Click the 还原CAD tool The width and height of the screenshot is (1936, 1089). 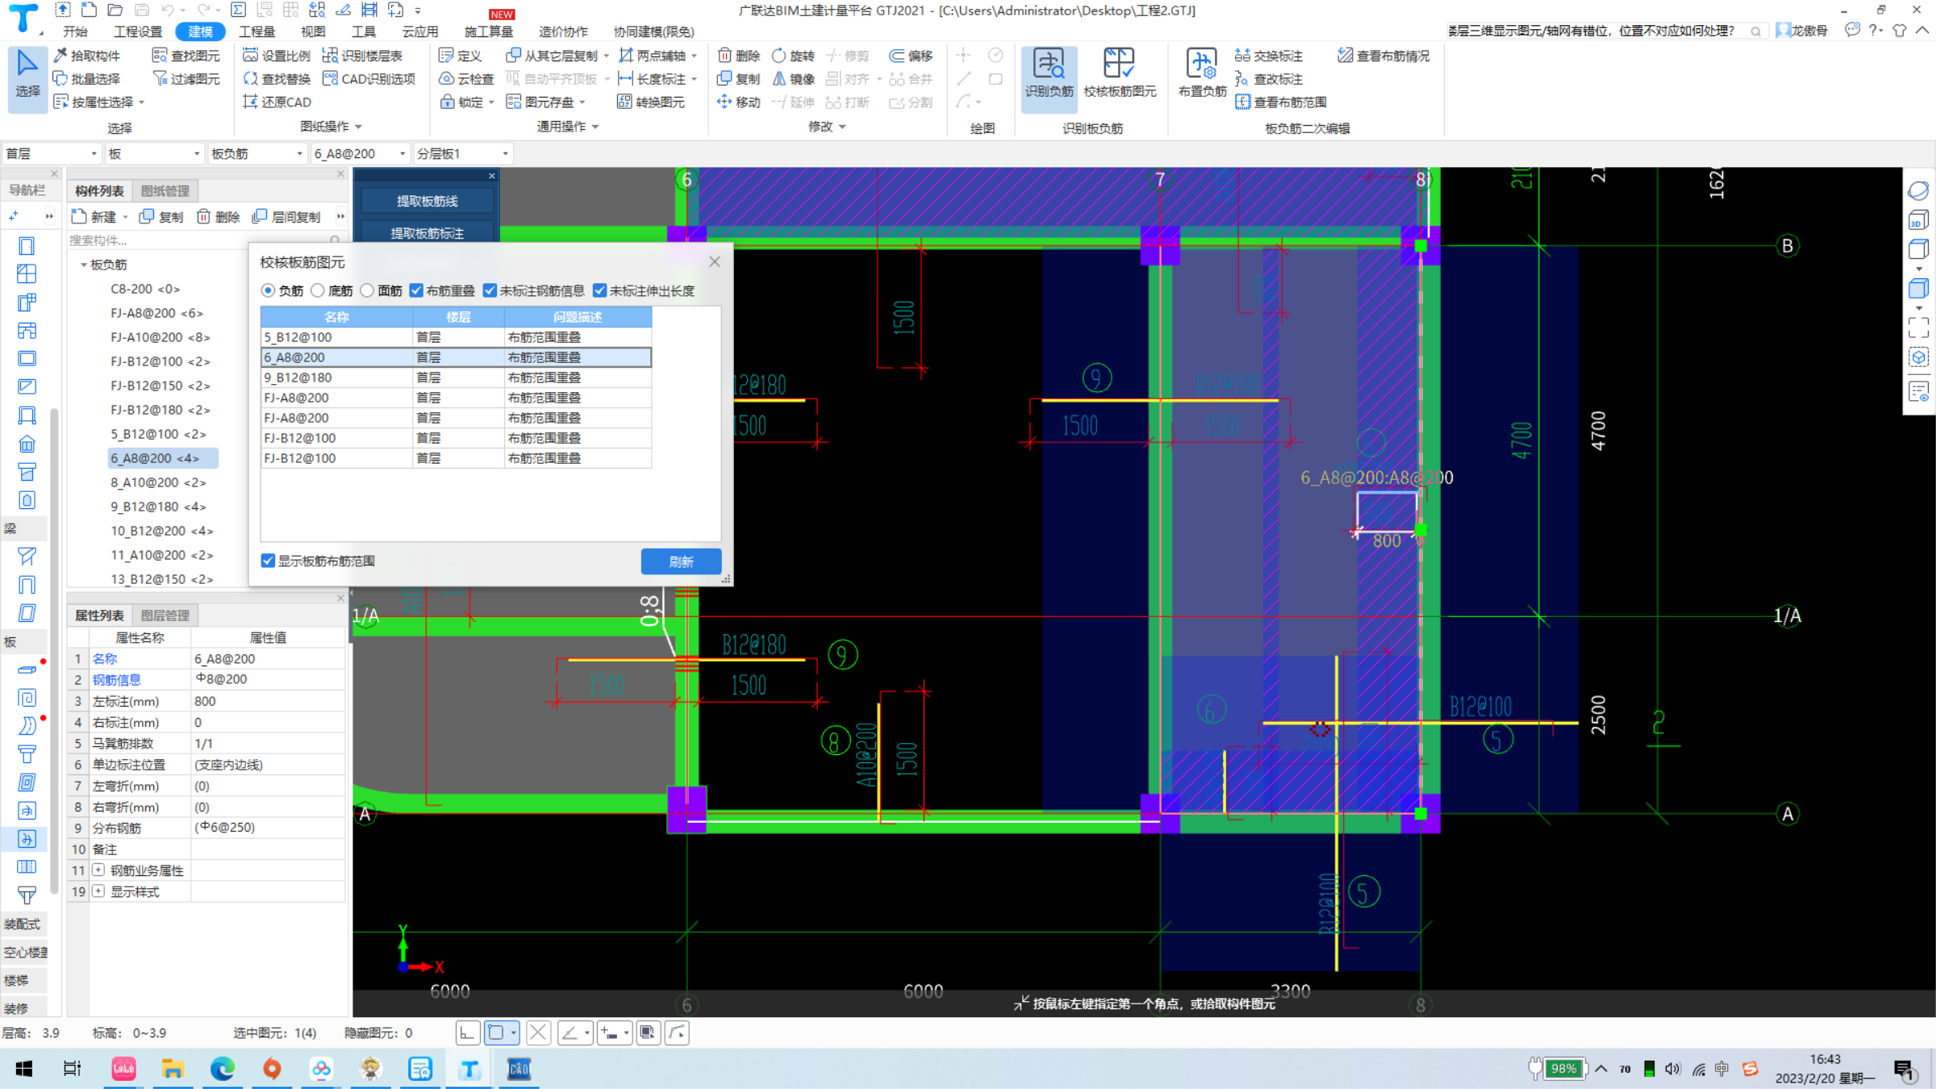pyautogui.click(x=277, y=102)
